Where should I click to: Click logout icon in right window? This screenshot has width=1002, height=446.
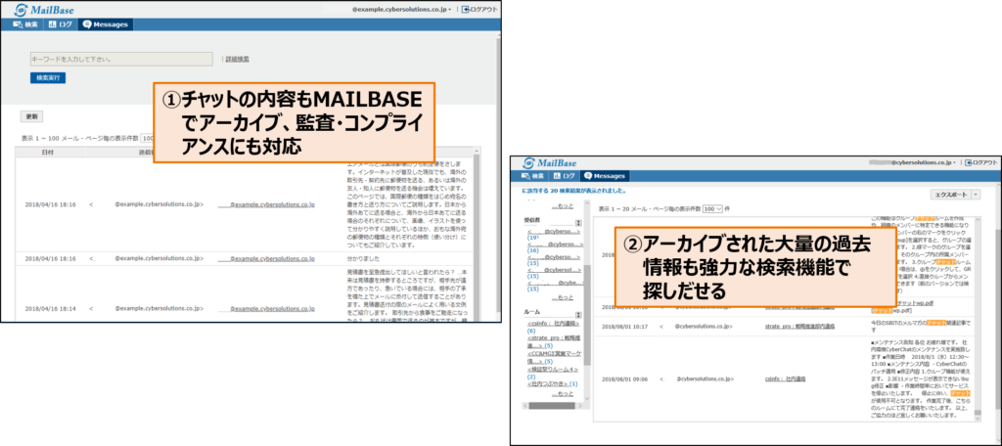(x=968, y=163)
